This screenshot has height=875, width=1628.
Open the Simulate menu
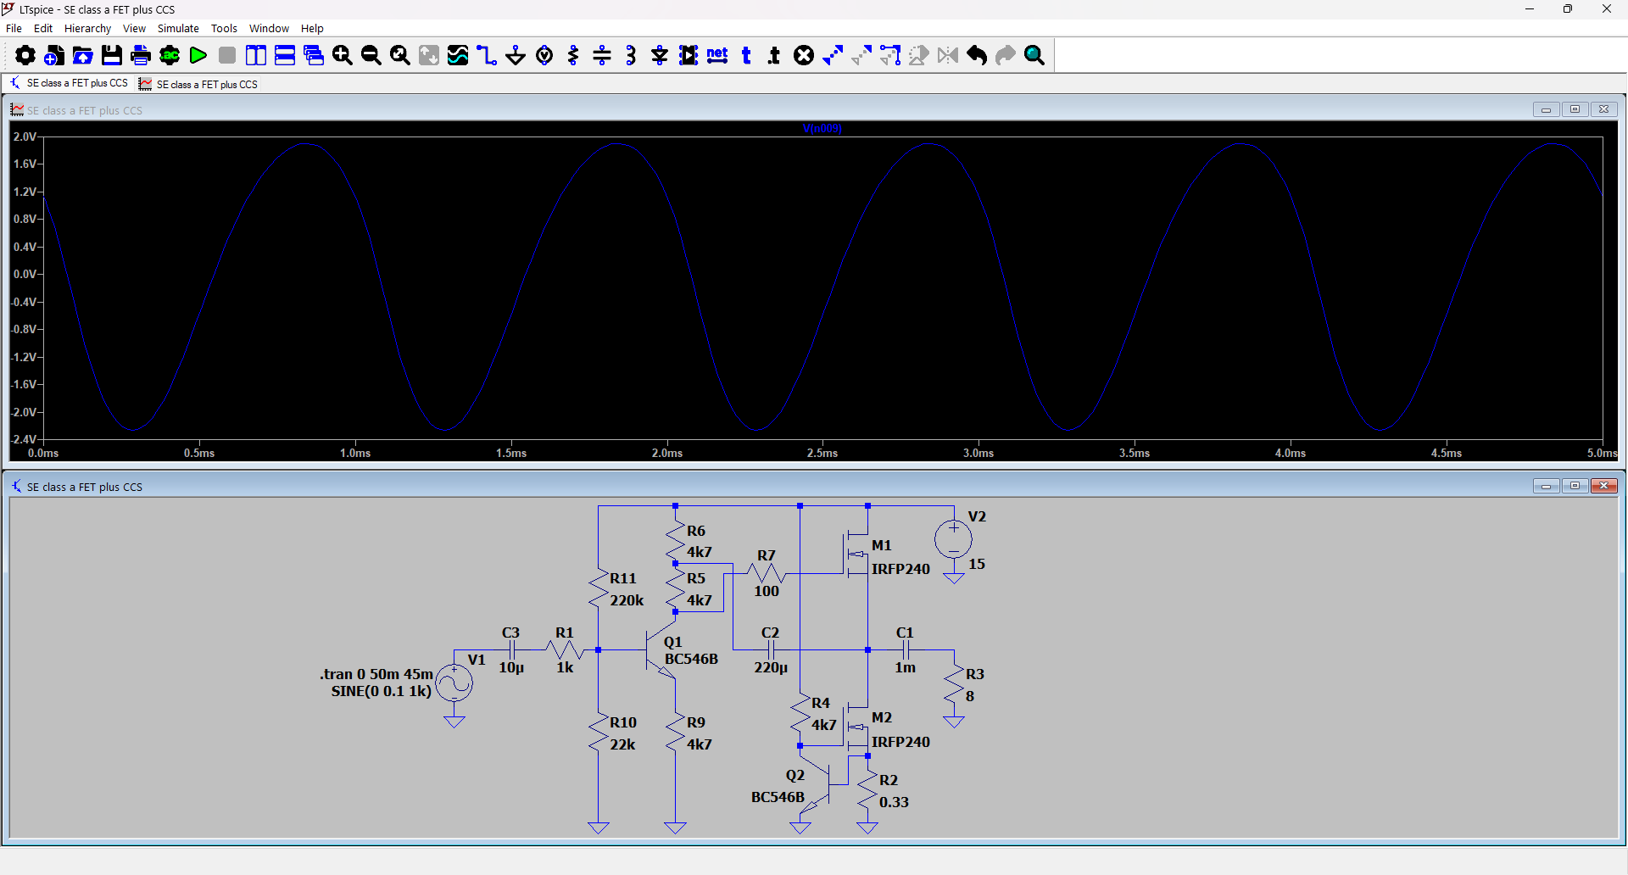pos(178,28)
